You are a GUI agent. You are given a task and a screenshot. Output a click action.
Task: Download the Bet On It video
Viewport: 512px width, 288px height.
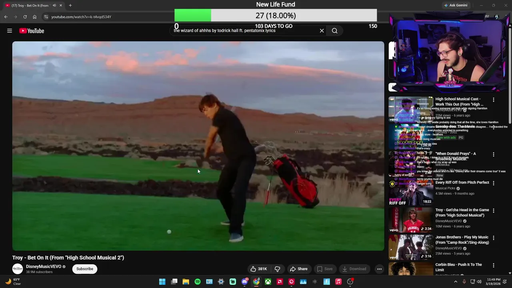[x=354, y=269]
